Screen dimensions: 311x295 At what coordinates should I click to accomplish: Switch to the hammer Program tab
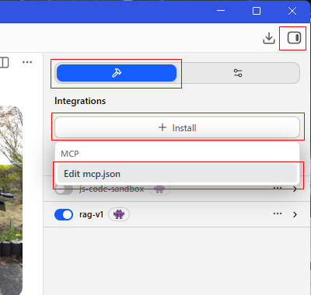(117, 73)
